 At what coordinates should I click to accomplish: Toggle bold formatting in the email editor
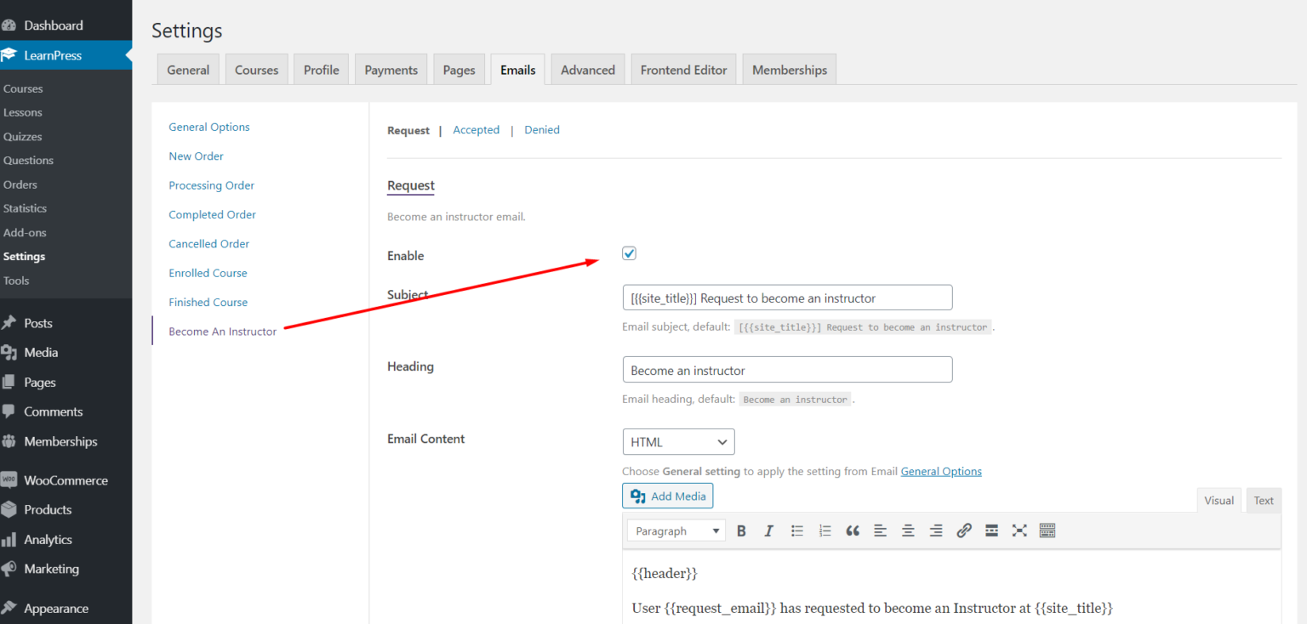(x=741, y=530)
